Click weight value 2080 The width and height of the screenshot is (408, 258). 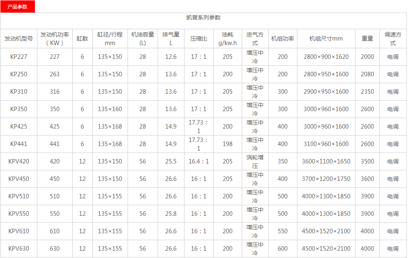click(x=367, y=74)
